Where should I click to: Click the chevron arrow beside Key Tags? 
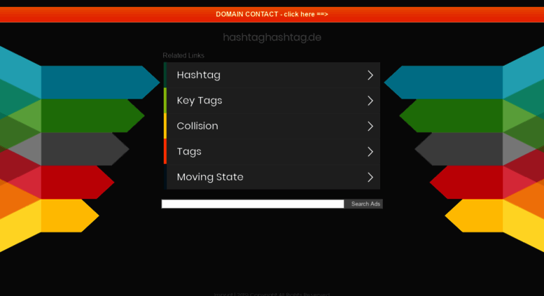point(370,101)
